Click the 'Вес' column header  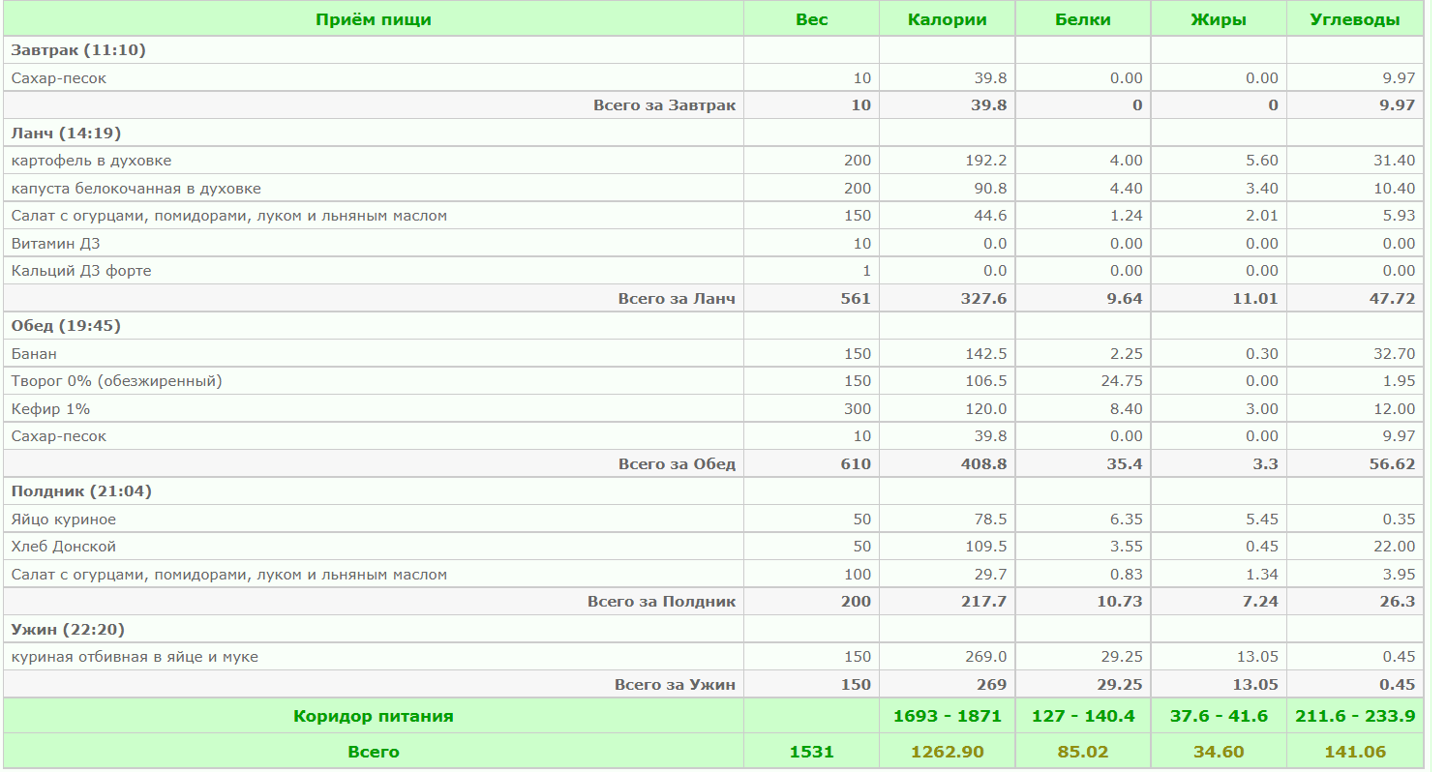point(811,19)
